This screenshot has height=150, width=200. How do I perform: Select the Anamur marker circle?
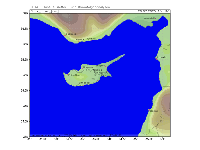[78, 41]
